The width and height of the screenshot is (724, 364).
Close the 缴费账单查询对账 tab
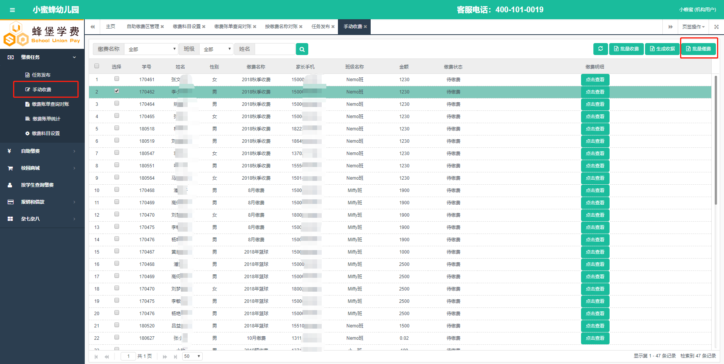[255, 27]
